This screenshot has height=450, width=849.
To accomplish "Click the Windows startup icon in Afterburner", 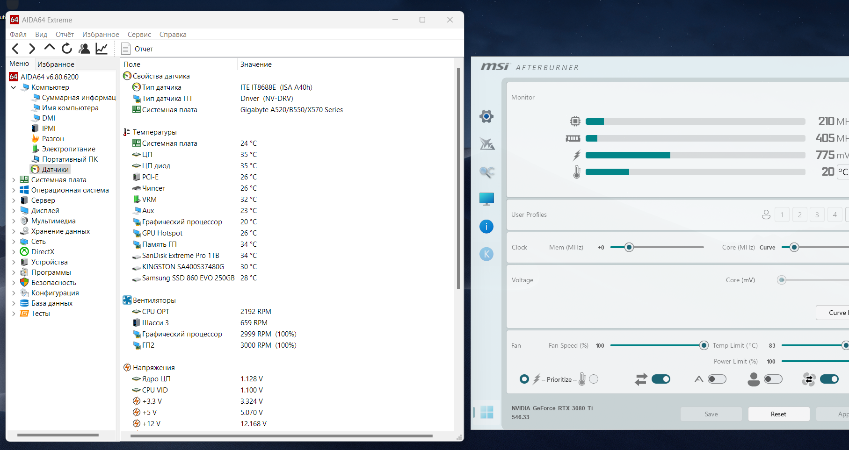I will point(486,412).
